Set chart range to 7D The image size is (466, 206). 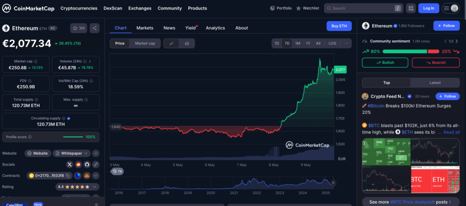coord(287,43)
